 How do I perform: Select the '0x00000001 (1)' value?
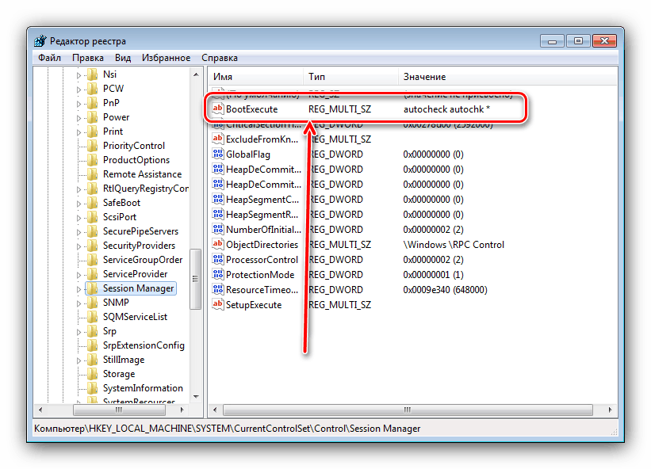(433, 275)
